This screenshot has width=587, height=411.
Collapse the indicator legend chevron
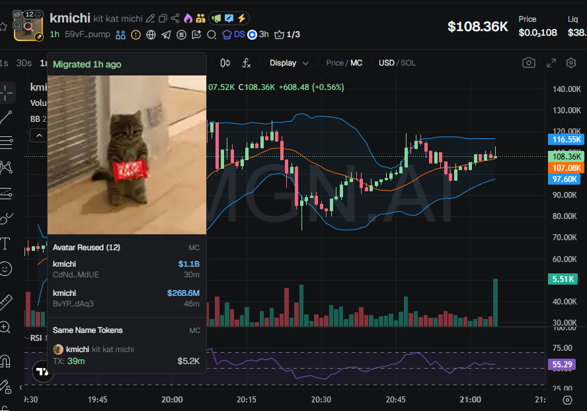tap(38, 135)
